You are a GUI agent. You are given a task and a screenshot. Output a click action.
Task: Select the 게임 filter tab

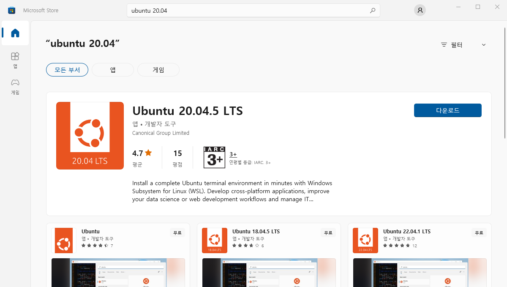point(158,70)
